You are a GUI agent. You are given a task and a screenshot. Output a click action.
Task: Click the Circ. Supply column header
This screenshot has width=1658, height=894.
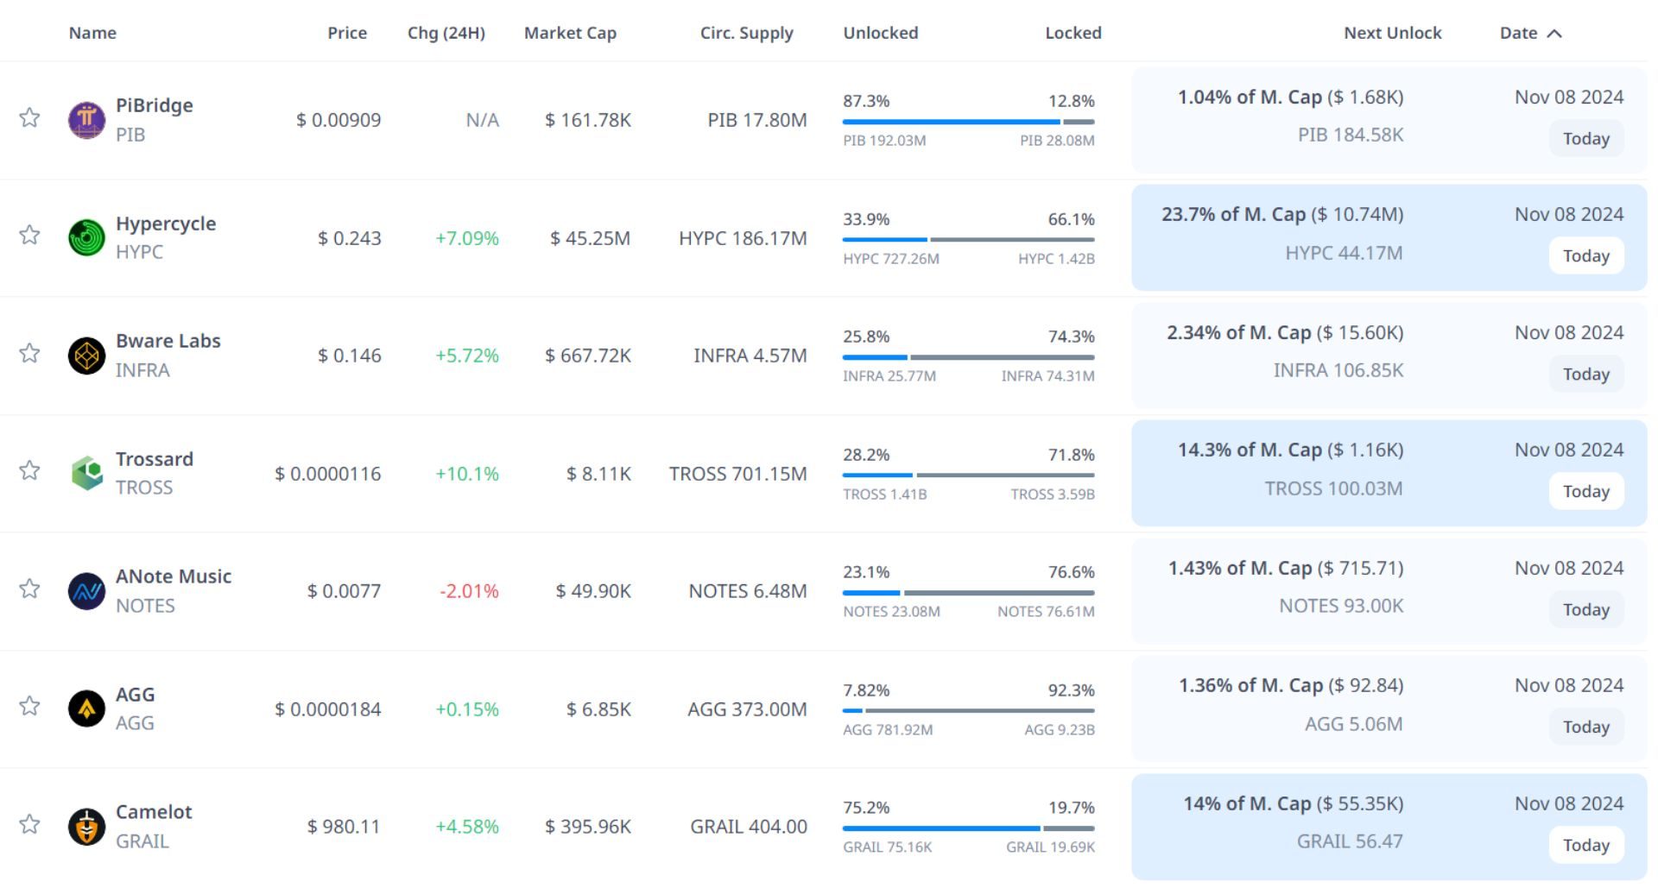pyautogui.click(x=746, y=33)
